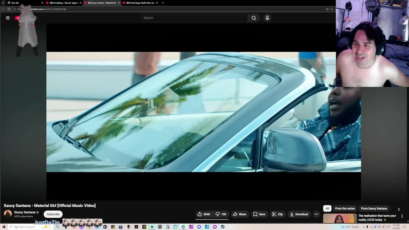Open Epic Games Launcher from taskbar
This screenshot has height=230, width=409.
pos(160,227)
